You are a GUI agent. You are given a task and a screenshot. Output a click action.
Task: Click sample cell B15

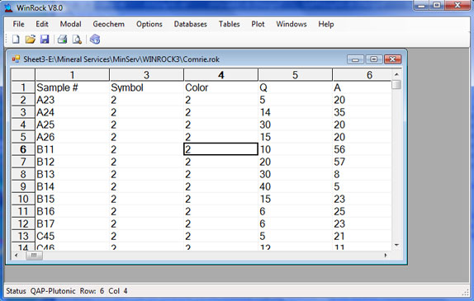tap(72, 199)
